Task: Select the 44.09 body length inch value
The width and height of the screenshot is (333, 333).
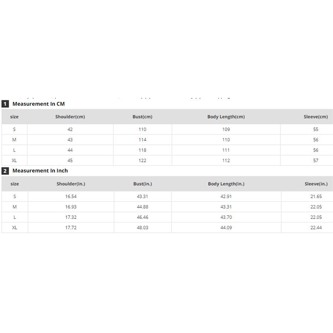Action: click(x=226, y=228)
